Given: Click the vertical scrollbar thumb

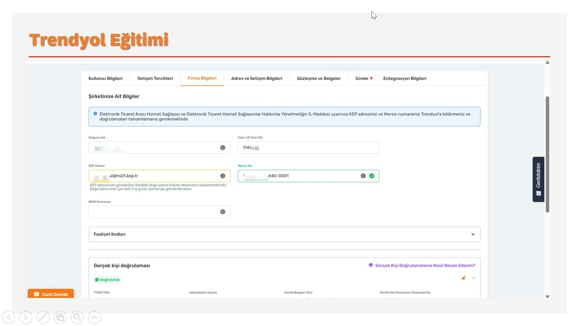Looking at the screenshot, I should click(x=547, y=154).
